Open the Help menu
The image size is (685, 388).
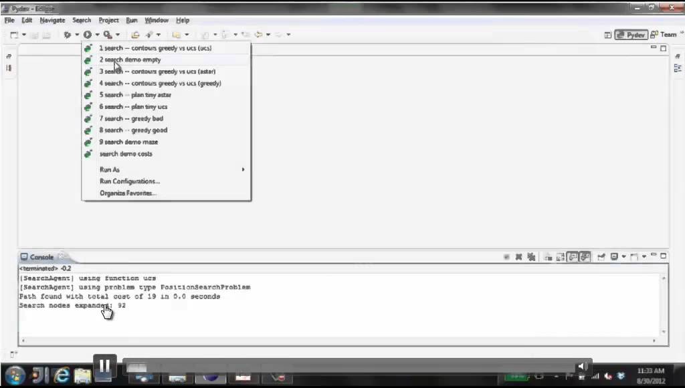pos(183,20)
